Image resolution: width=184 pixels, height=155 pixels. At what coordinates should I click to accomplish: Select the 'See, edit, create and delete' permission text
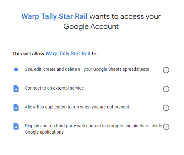(87, 69)
